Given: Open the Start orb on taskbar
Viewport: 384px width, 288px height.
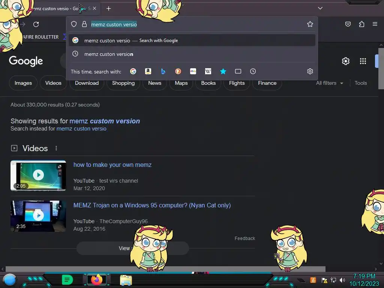Looking at the screenshot, I should pyautogui.click(x=9, y=280).
